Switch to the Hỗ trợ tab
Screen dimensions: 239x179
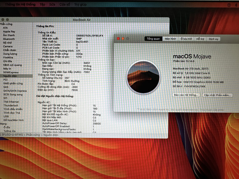[200, 39]
